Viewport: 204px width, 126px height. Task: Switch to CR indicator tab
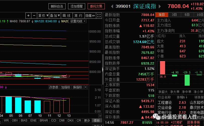tap(79, 120)
